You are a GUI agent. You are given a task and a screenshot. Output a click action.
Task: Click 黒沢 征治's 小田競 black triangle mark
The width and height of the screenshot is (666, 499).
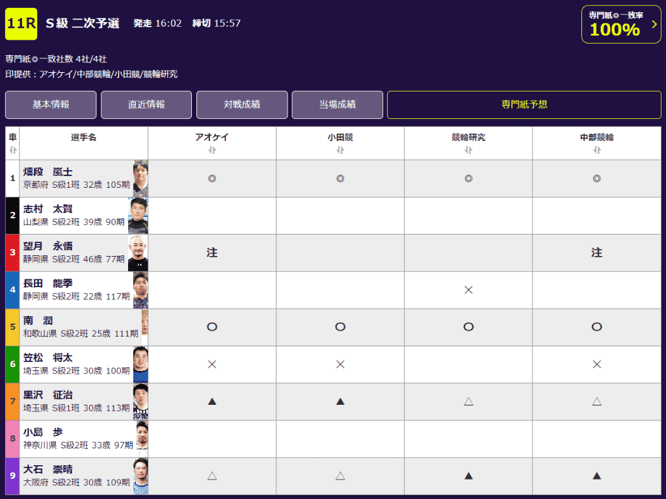point(340,402)
